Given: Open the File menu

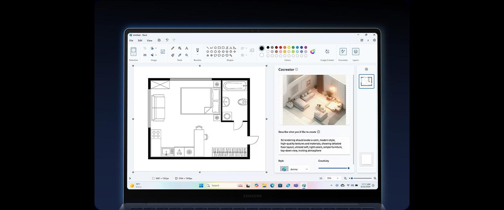Looking at the screenshot, I should 131,41.
